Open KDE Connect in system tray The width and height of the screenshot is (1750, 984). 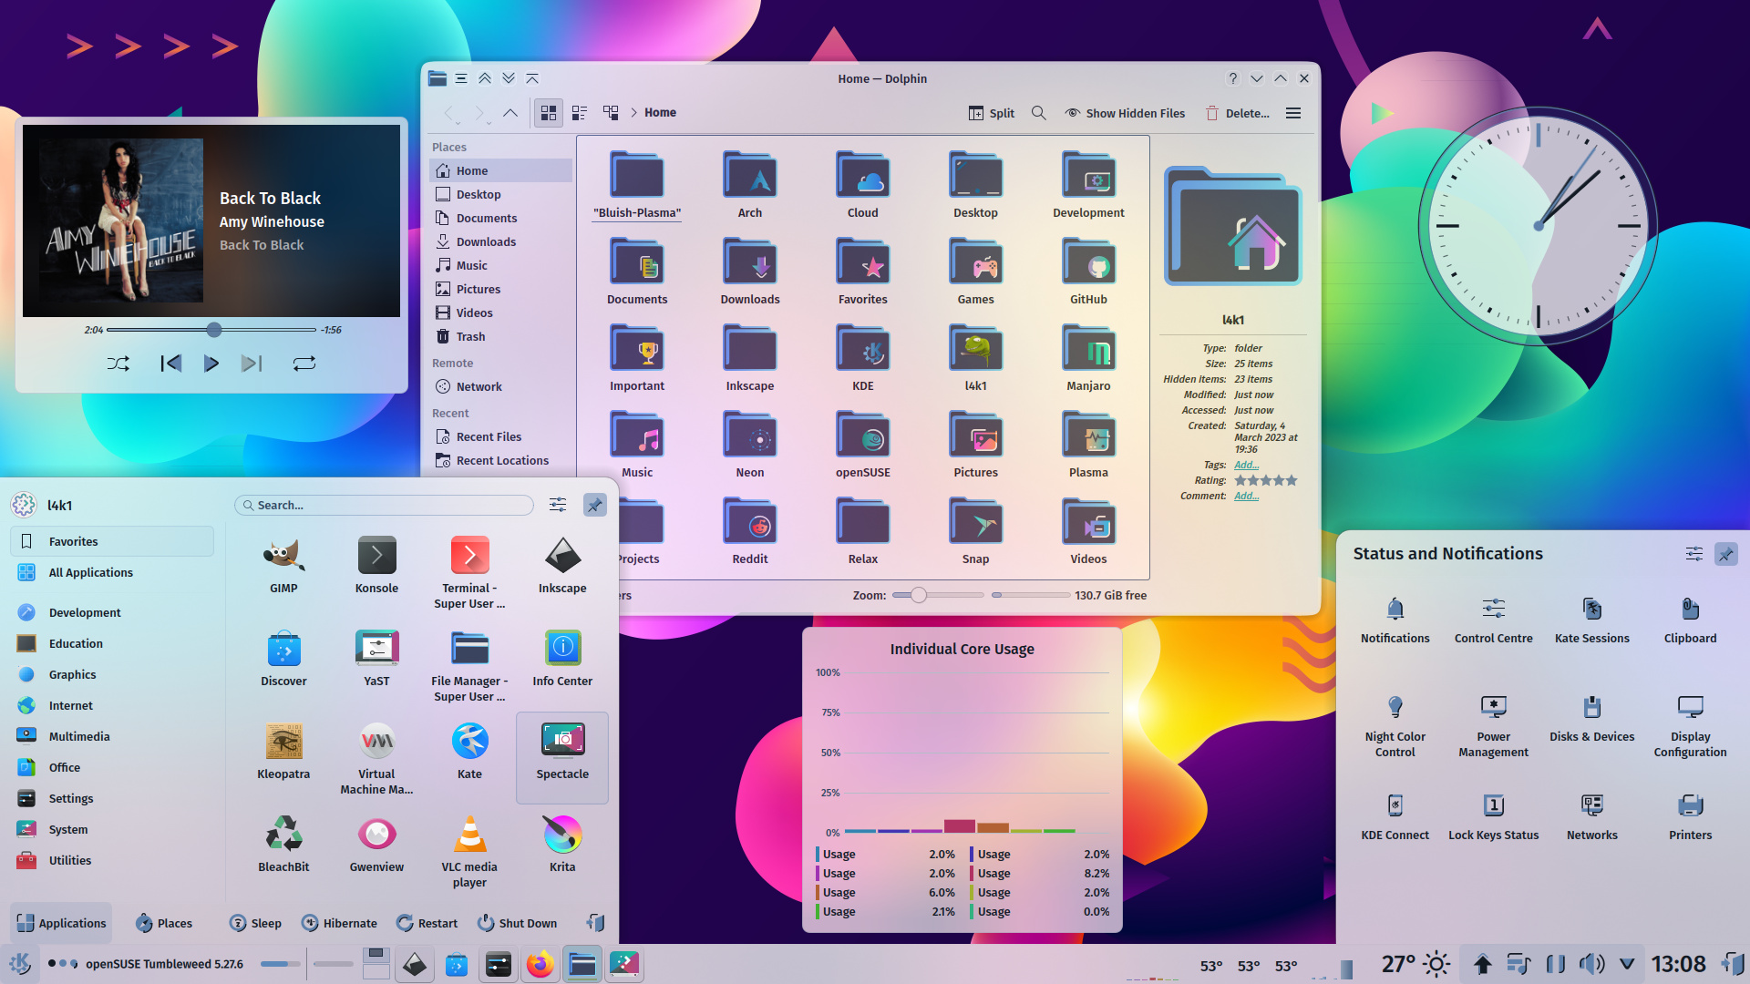[1395, 817]
